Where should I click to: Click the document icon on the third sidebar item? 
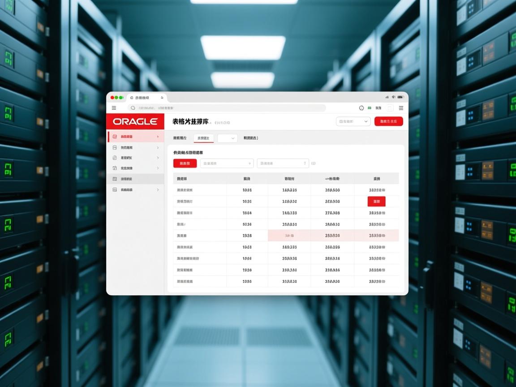115,158
